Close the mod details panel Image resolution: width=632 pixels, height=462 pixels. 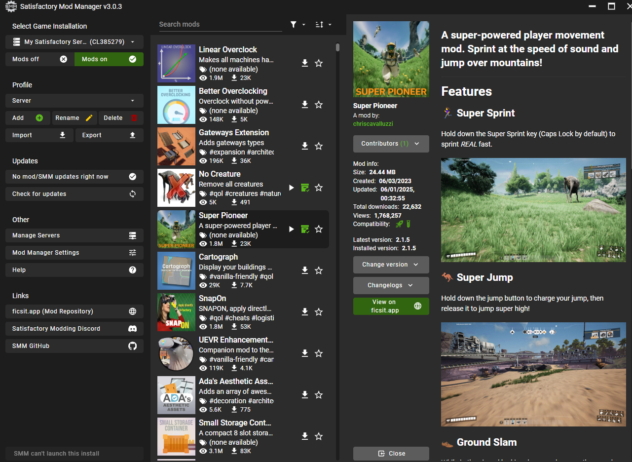391,454
